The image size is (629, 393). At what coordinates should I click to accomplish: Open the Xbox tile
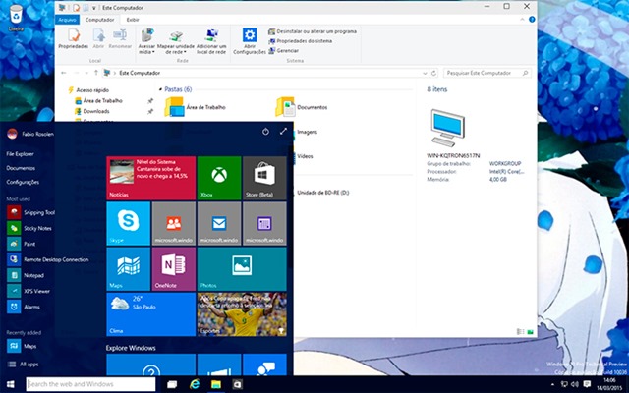coord(219,178)
